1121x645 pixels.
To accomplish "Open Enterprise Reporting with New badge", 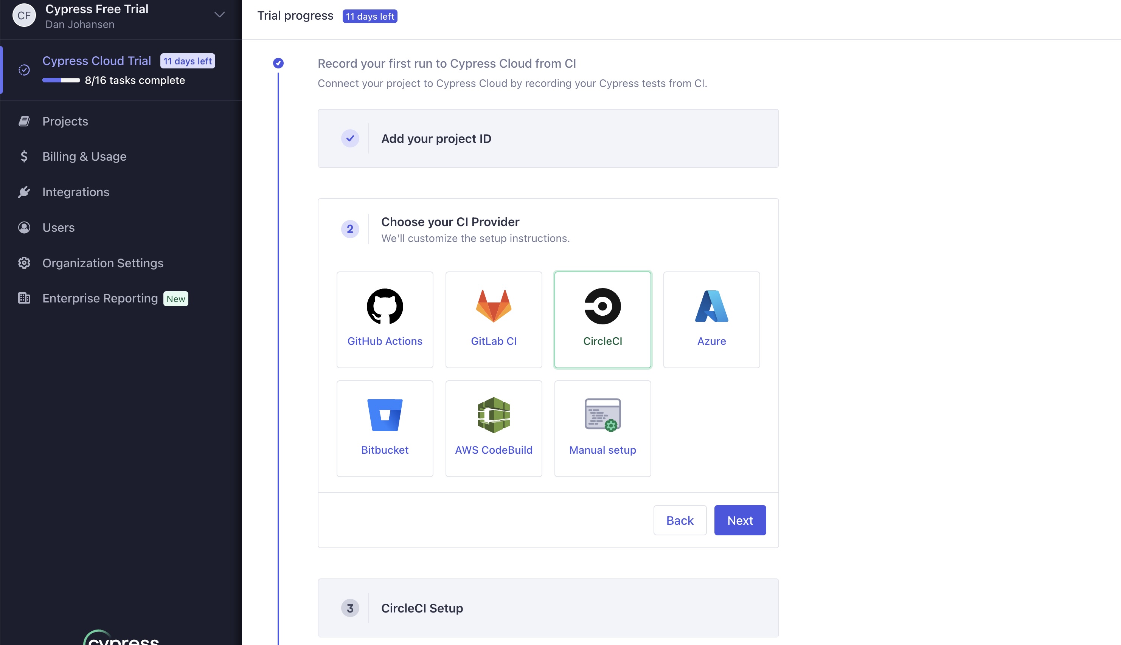I will point(100,298).
